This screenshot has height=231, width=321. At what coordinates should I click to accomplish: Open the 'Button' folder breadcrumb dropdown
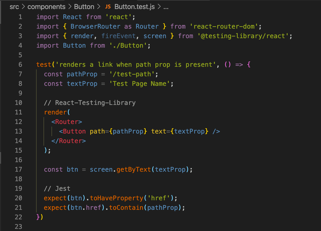[84, 6]
